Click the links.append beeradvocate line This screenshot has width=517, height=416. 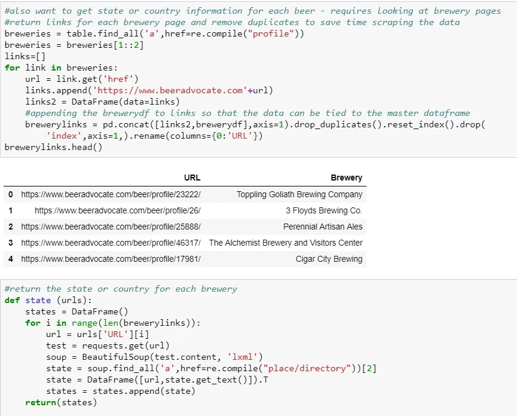149,91
